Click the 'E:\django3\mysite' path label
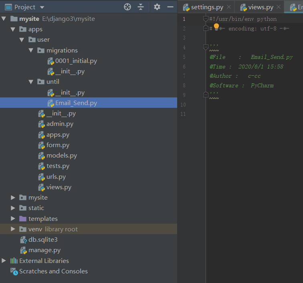This screenshot has width=303, height=283. [69, 19]
